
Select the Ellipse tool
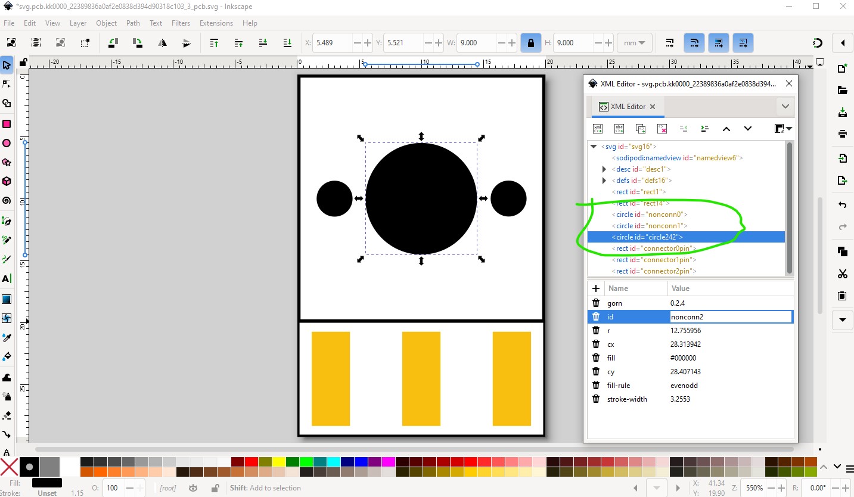tap(7, 143)
